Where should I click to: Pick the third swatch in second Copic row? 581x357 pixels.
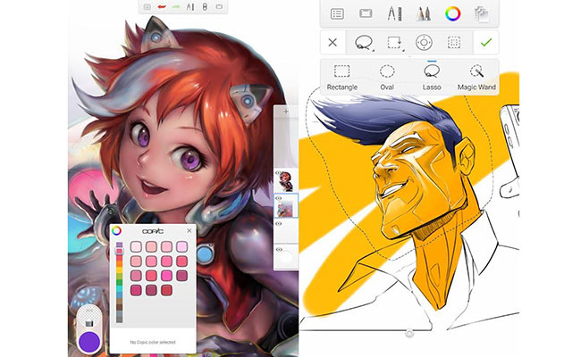point(166,262)
